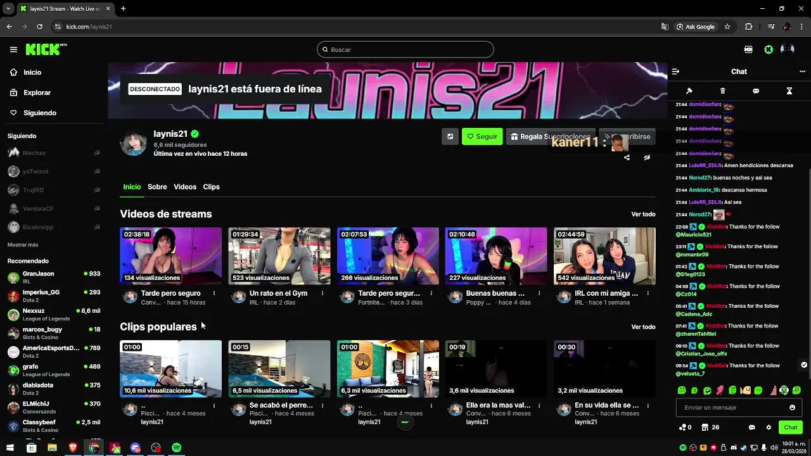This screenshot has height=456, width=811.
Task: Click Regala Suscripciones button
Action: pyautogui.click(x=551, y=136)
